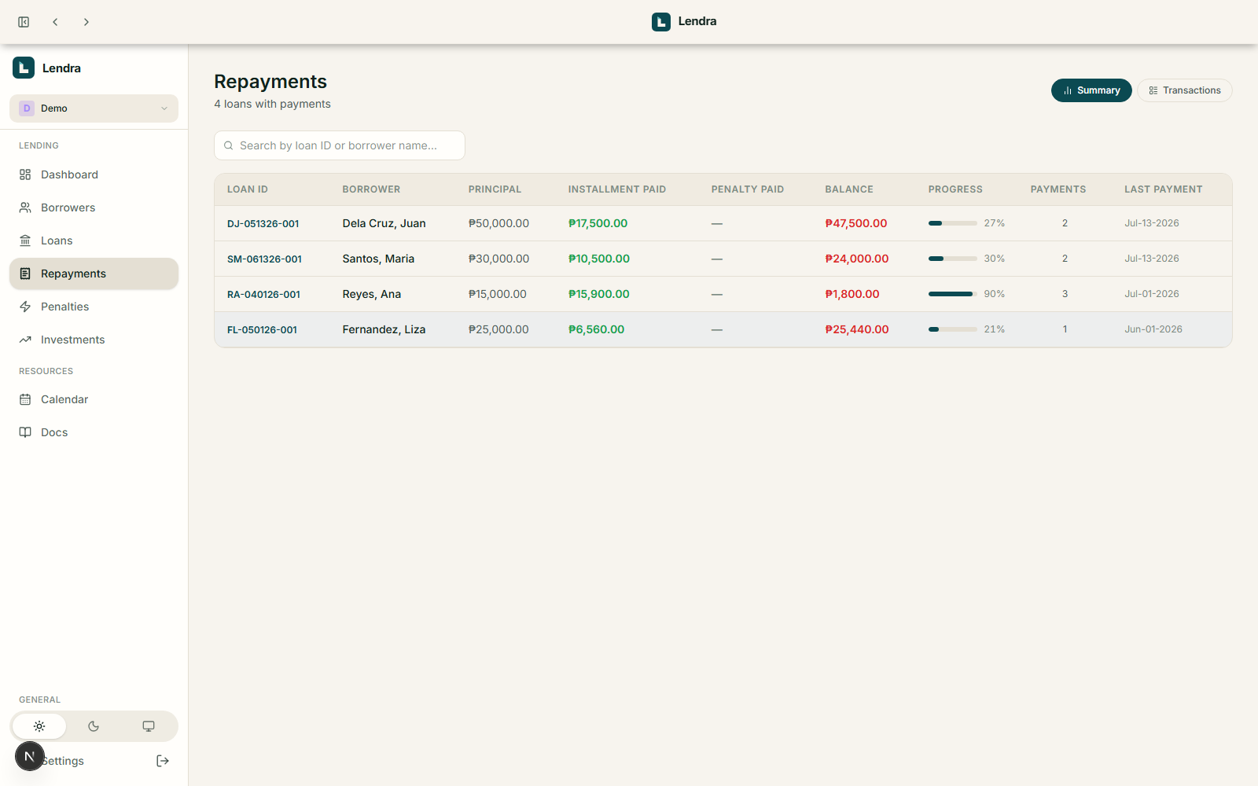Click the logout icon beside Settings
The height and width of the screenshot is (786, 1258).
(x=163, y=761)
